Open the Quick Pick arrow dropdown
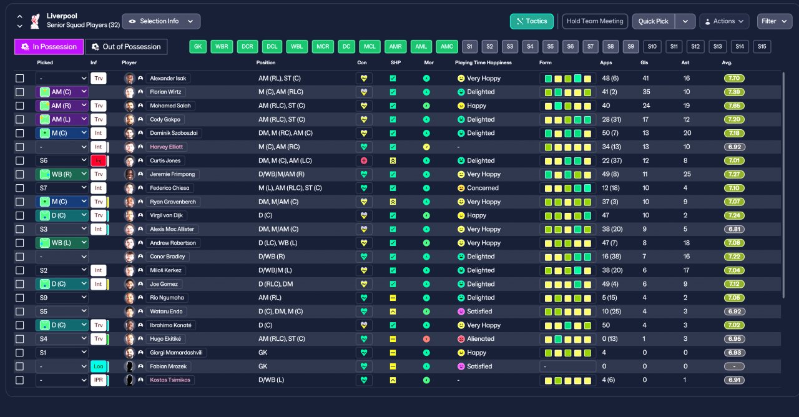The height and width of the screenshot is (417, 799). click(x=685, y=21)
